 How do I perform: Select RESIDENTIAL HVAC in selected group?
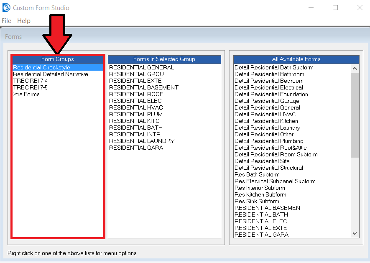click(x=164, y=107)
